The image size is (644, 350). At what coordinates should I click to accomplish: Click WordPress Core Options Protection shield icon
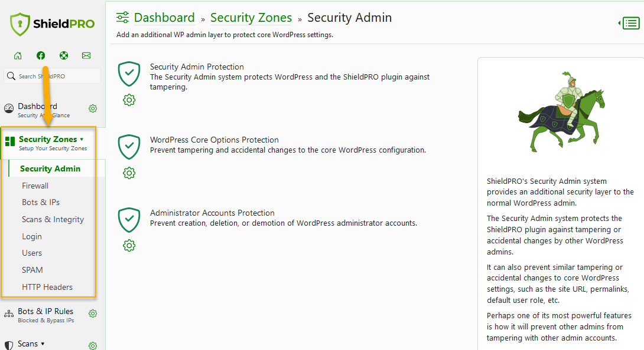pos(129,147)
